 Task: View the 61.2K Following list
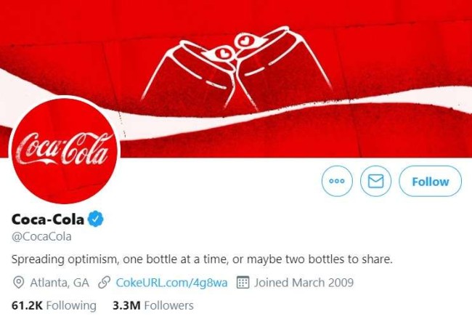[x=54, y=305]
